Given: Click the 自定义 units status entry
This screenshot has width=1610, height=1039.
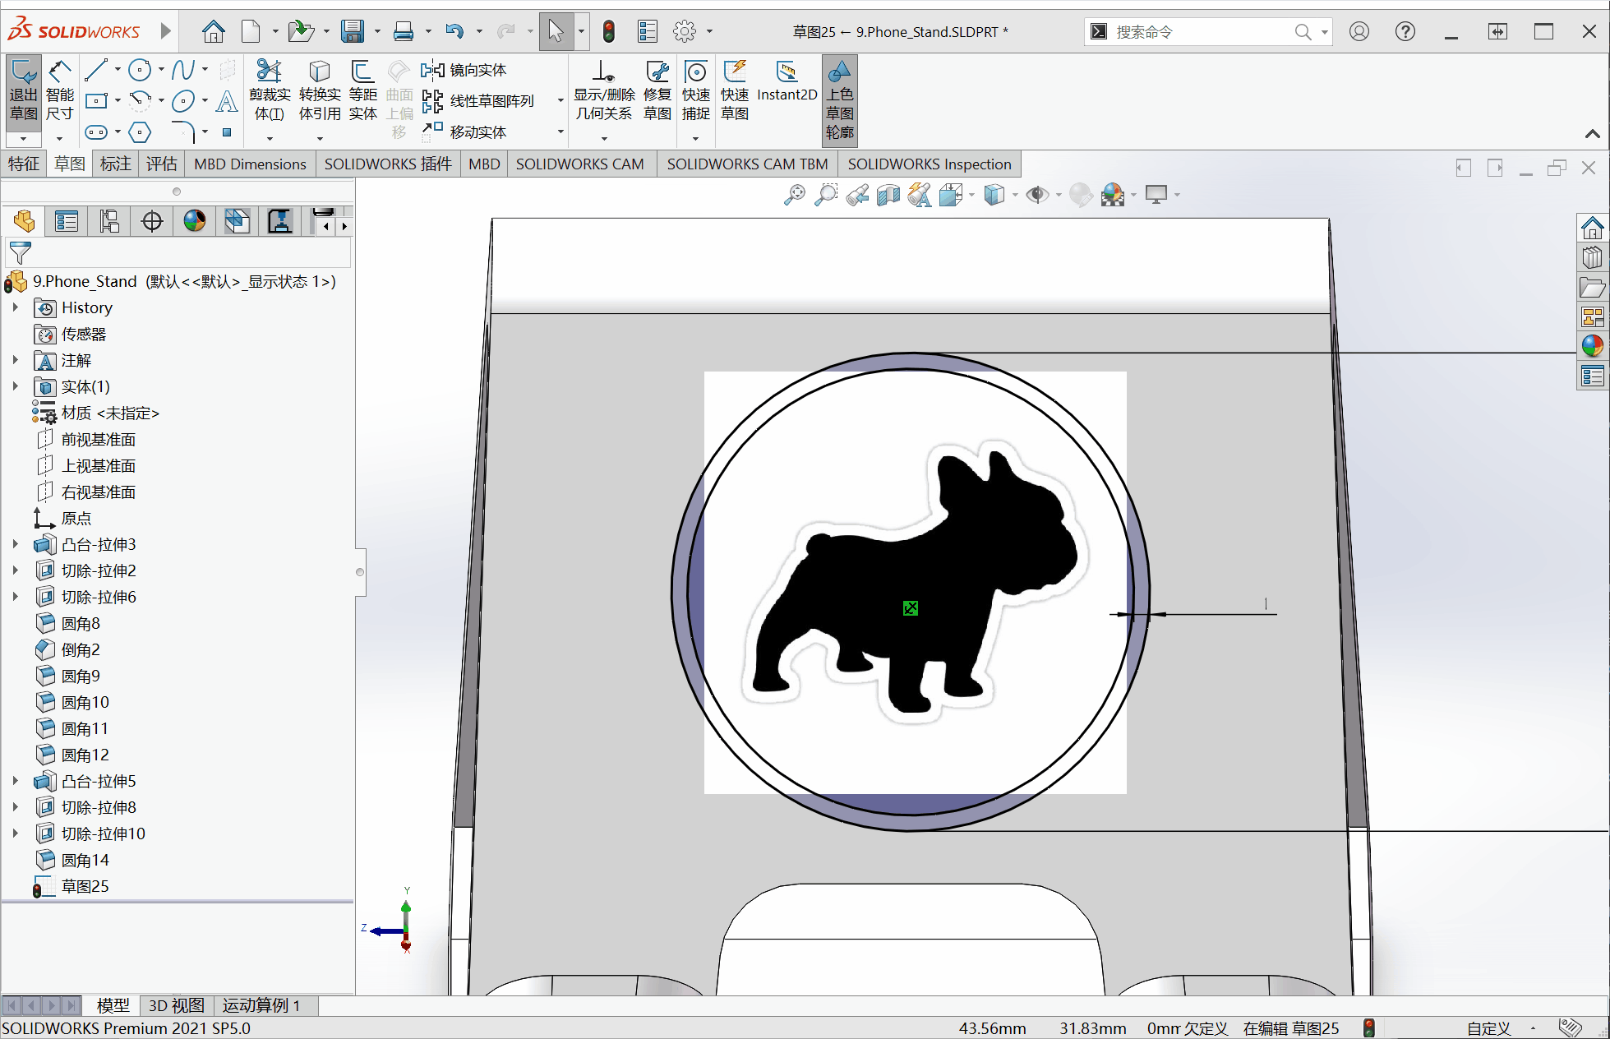Looking at the screenshot, I should pyautogui.click(x=1488, y=1028).
